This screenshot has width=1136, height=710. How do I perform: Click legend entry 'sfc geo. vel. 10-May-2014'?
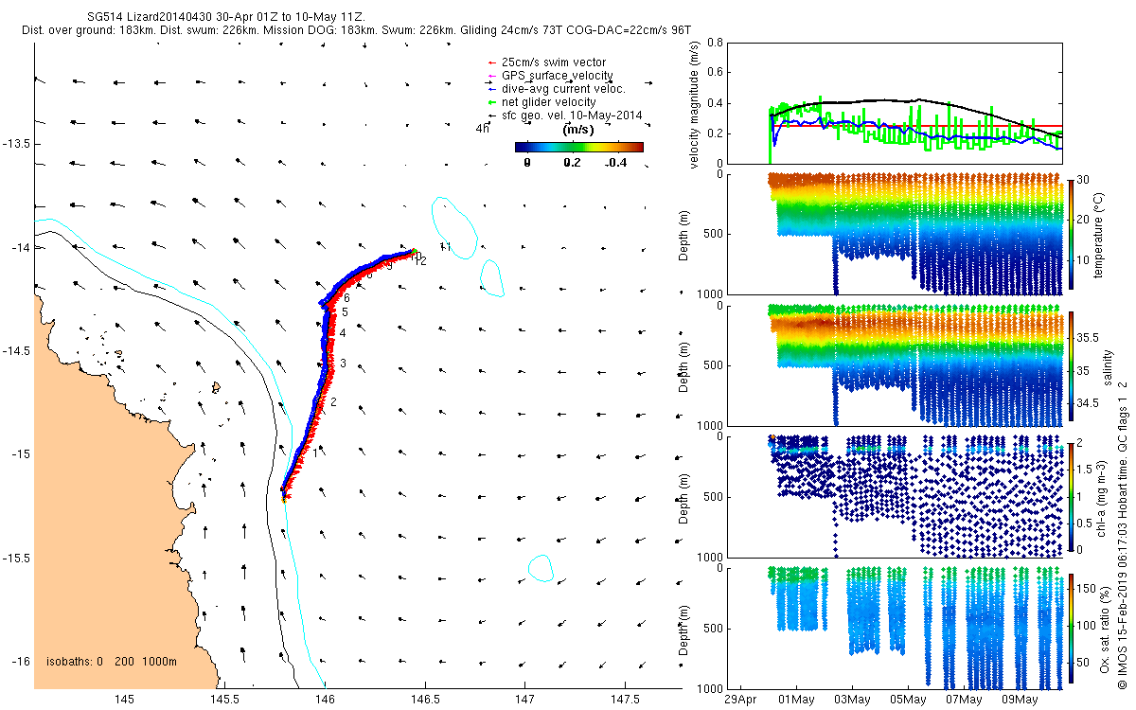pyautogui.click(x=572, y=115)
